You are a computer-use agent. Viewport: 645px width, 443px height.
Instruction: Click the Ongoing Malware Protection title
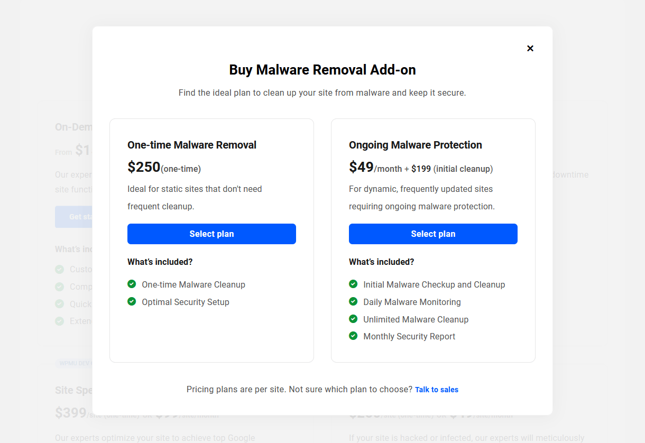pos(416,145)
